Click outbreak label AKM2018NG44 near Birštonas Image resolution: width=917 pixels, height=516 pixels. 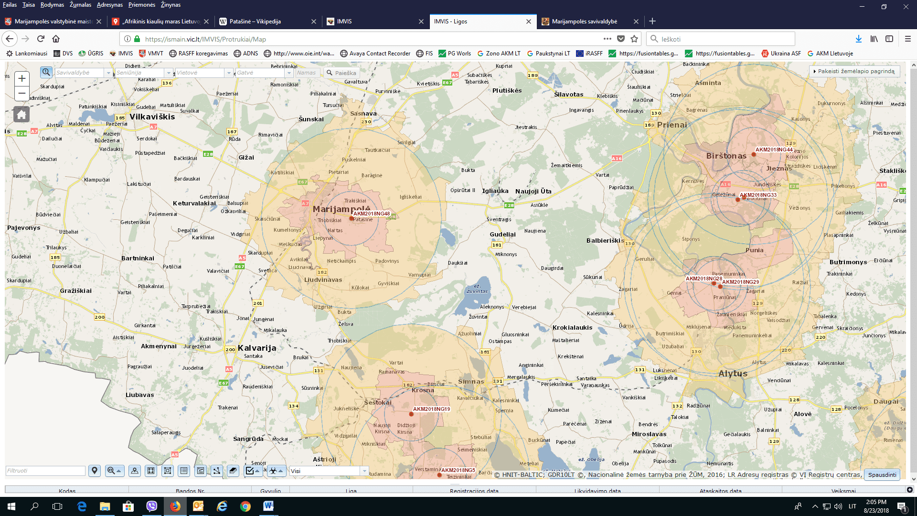pyautogui.click(x=774, y=150)
